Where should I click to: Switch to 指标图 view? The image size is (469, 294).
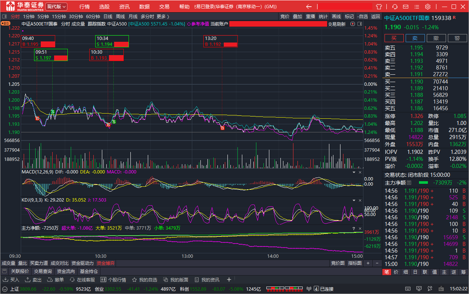tap(355, 263)
